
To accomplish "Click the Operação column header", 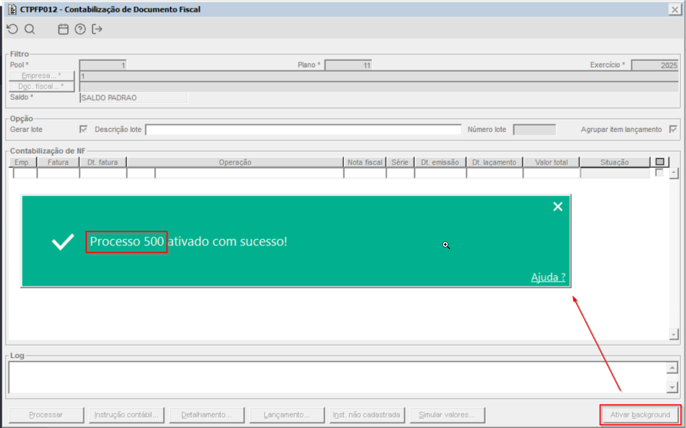I will point(235,162).
